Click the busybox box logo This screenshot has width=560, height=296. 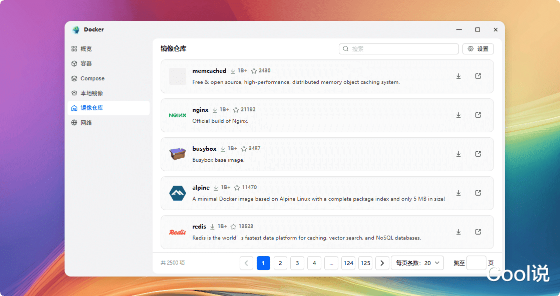click(178, 154)
